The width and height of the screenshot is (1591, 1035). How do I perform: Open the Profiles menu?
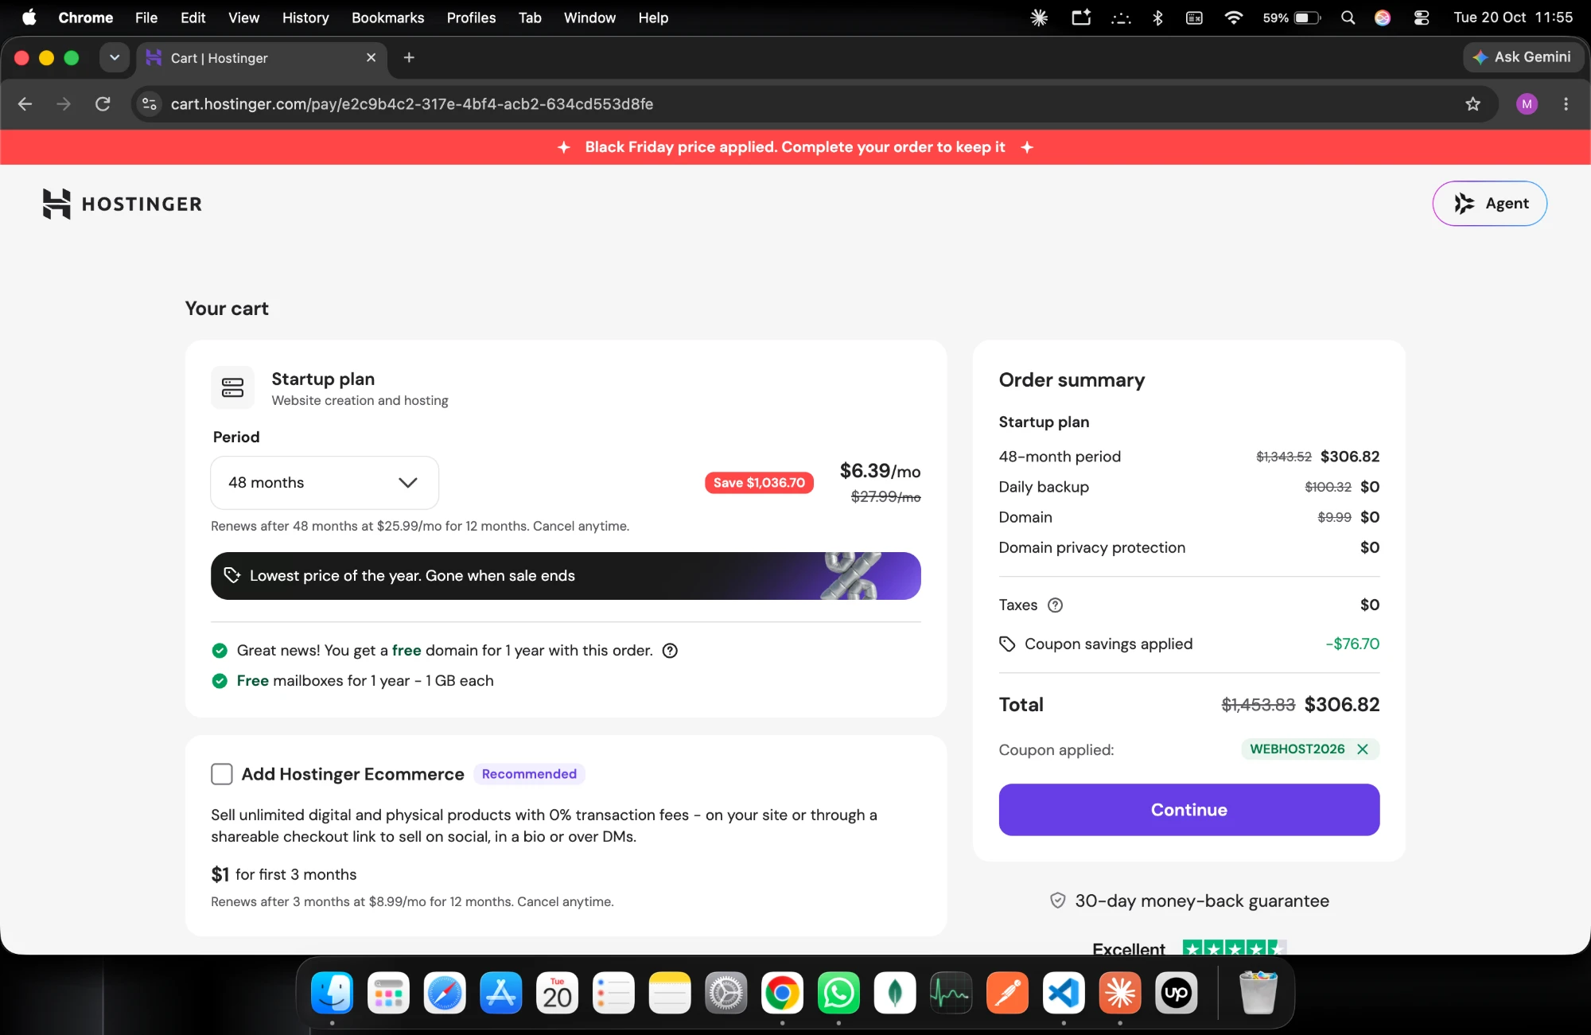(471, 18)
